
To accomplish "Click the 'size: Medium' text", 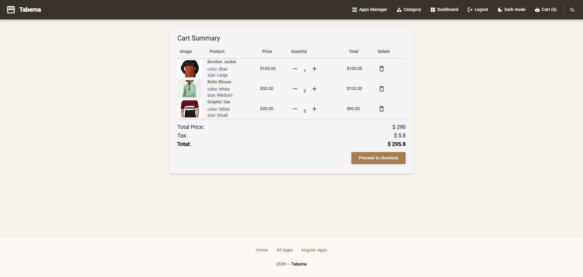I will [220, 95].
